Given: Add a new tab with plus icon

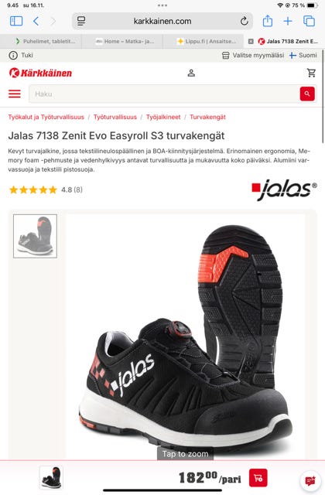Looking at the screenshot, I should pyautogui.click(x=288, y=21).
